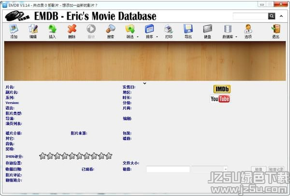This screenshot has height=196, width=290.
Task: Expand the 排序 sort dropdown arrow
Action: [x=157, y=37]
